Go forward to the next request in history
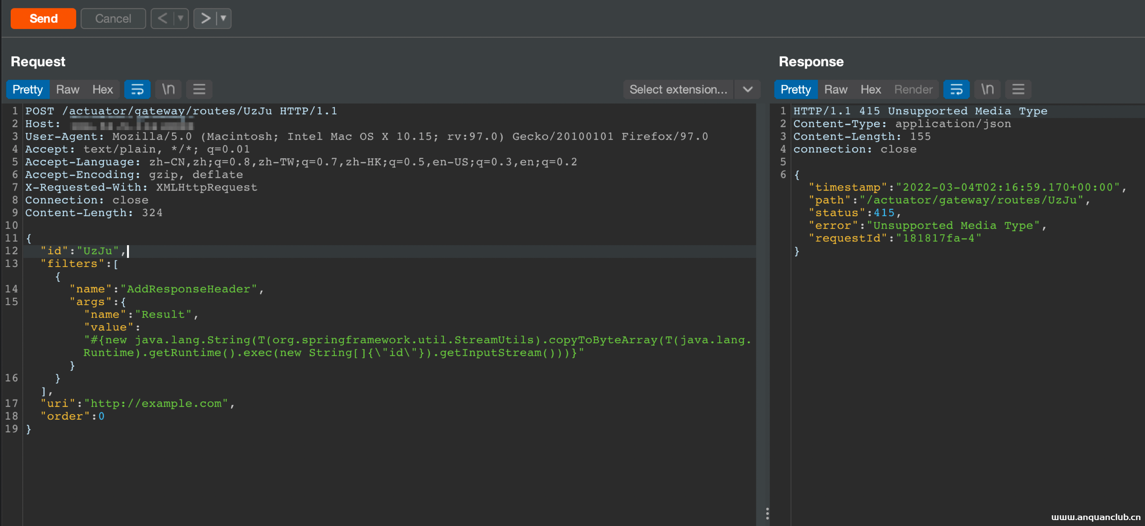 pyautogui.click(x=205, y=18)
